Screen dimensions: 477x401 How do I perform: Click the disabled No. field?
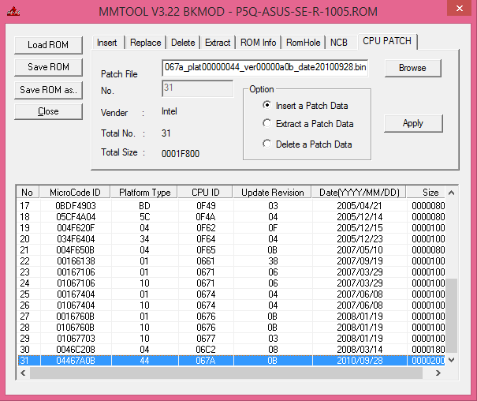[x=198, y=88]
